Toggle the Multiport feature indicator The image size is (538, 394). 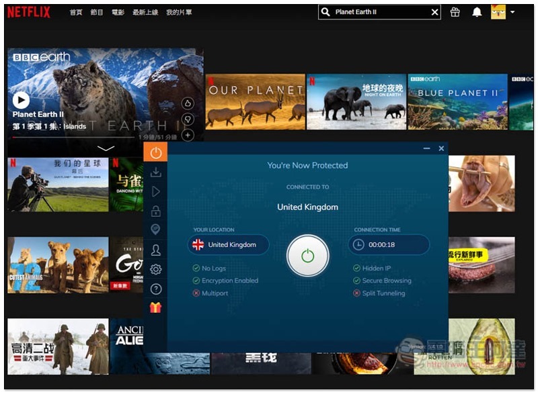pos(196,293)
